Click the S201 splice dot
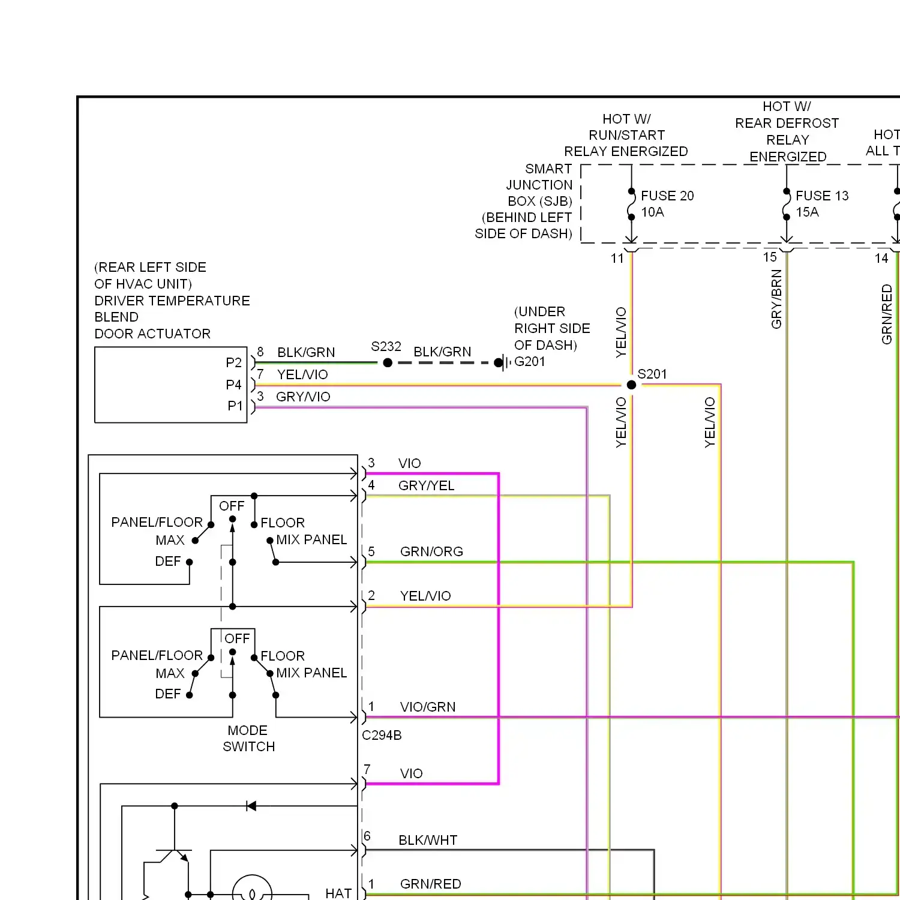 point(631,385)
